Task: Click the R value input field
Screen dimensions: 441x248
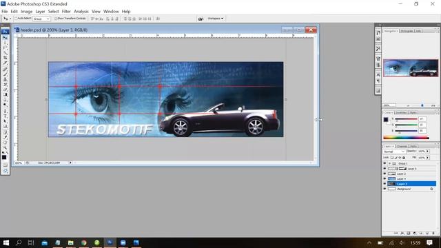Action: [x=422, y=119]
